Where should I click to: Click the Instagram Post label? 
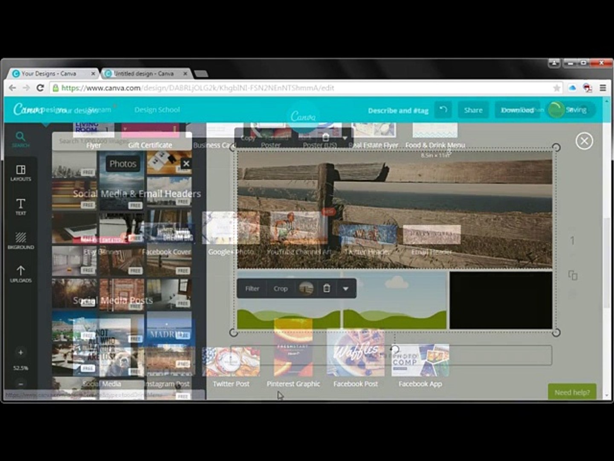(x=167, y=384)
